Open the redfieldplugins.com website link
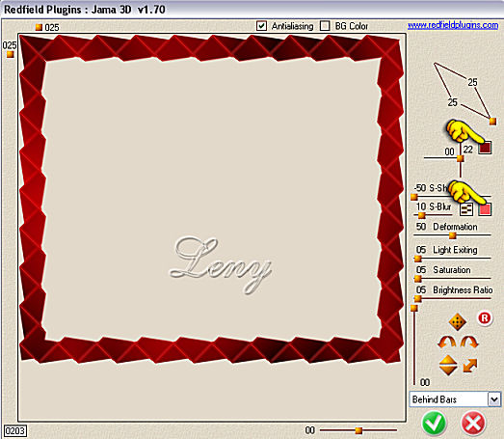The image size is (504, 439). 453,25
